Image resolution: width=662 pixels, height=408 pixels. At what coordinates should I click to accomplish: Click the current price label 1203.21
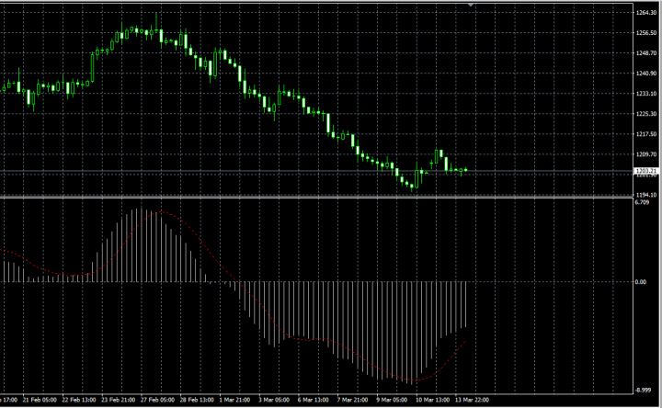[x=645, y=171]
